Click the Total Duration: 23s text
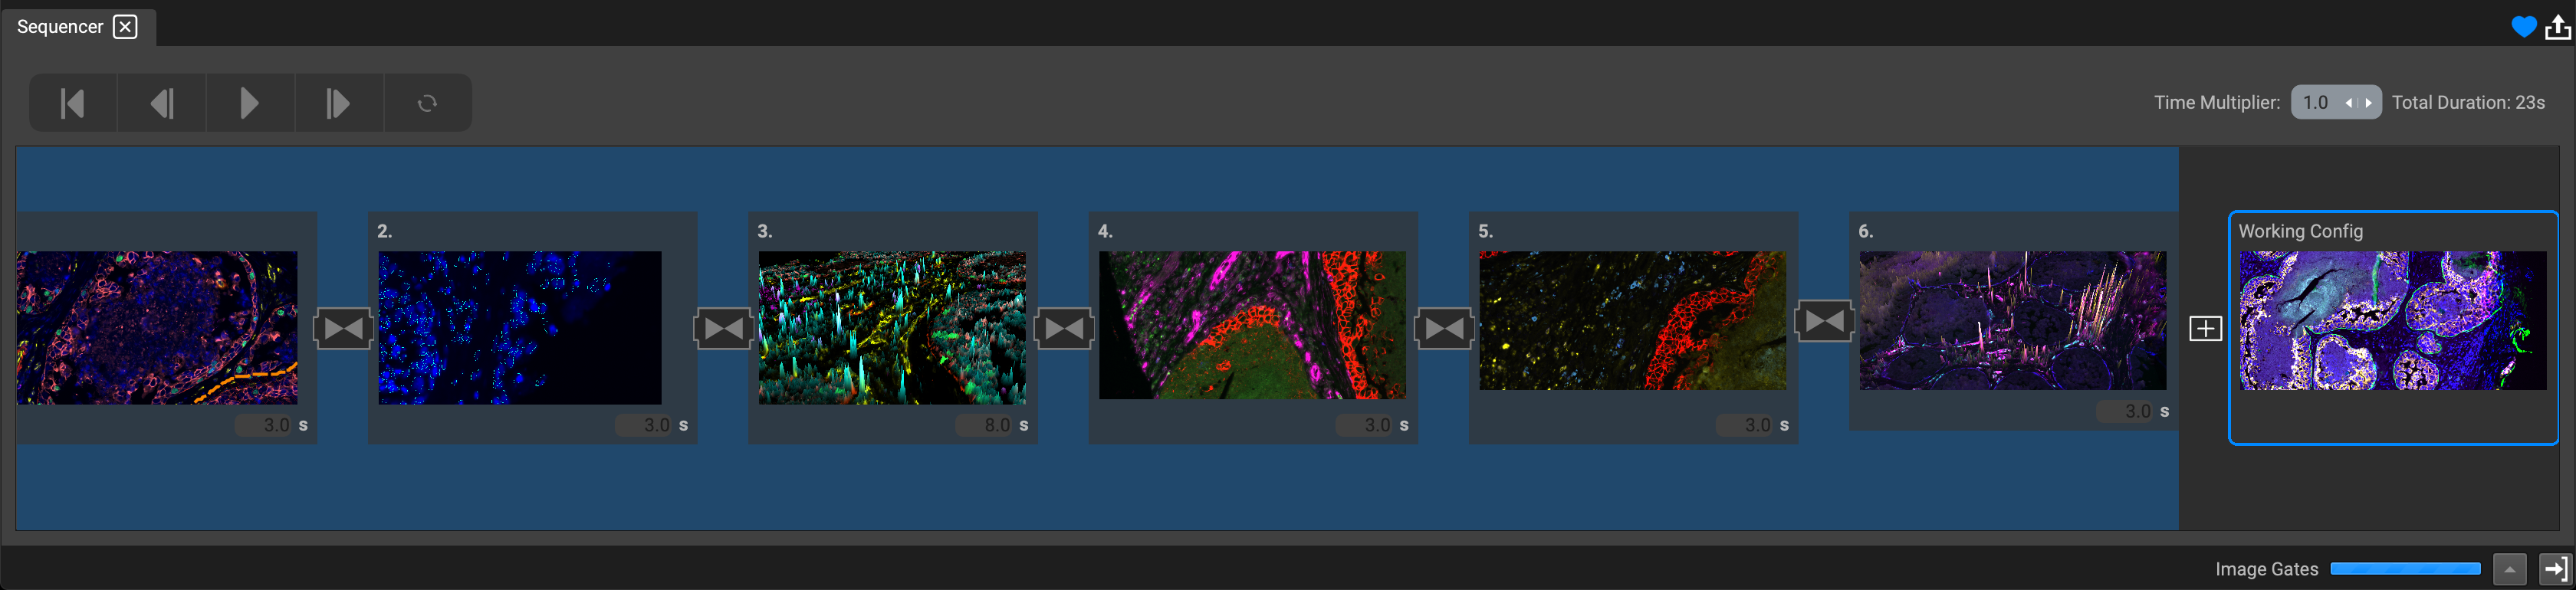The width and height of the screenshot is (2576, 590). point(2468,103)
